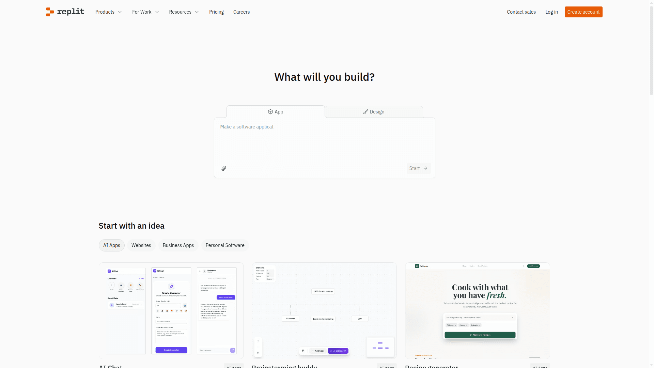
Task: Select the Websites filter chip
Action: (x=141, y=245)
